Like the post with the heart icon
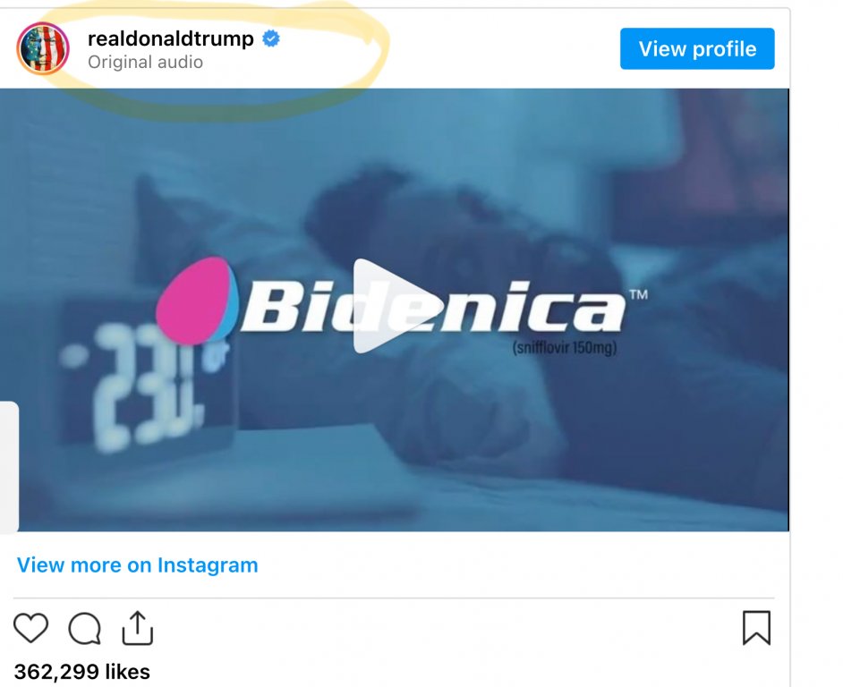The image size is (843, 687). click(30, 627)
